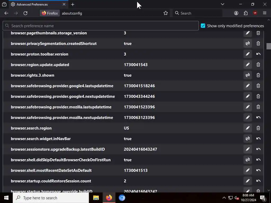Open Firefox View button

[x=4, y=4]
